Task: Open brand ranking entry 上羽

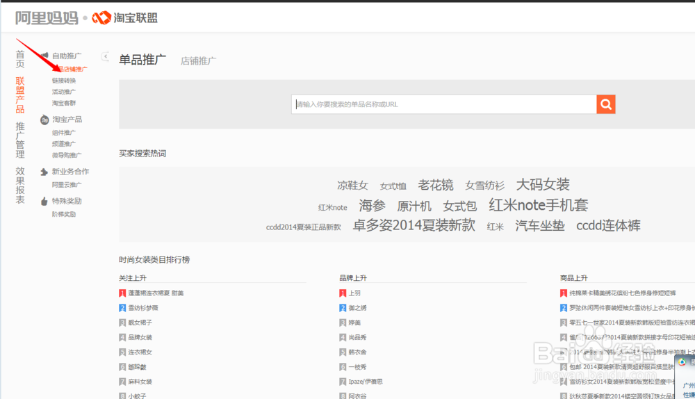Action: [x=354, y=293]
